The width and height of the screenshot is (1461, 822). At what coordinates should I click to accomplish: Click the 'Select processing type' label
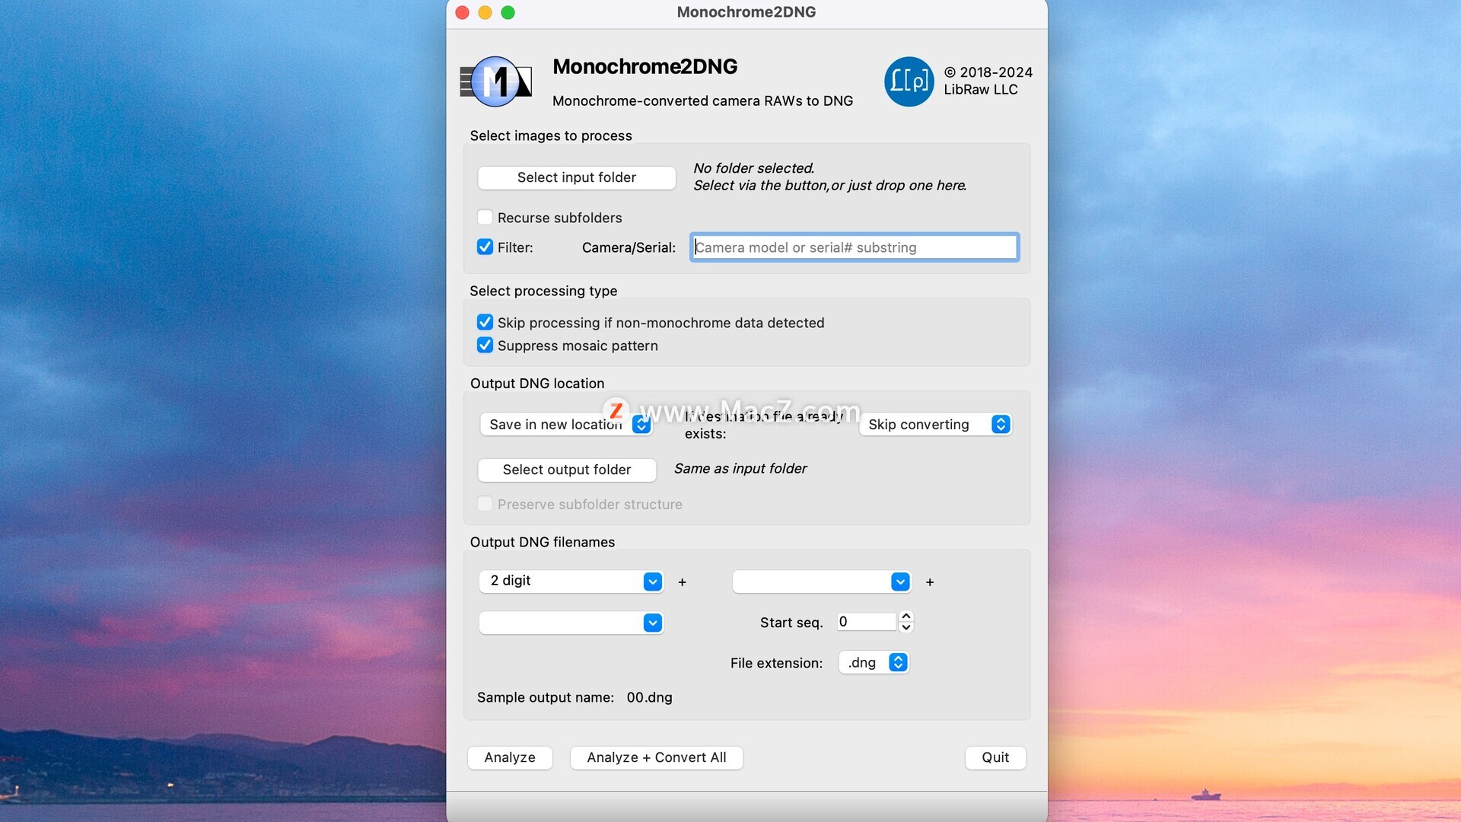pyautogui.click(x=543, y=291)
